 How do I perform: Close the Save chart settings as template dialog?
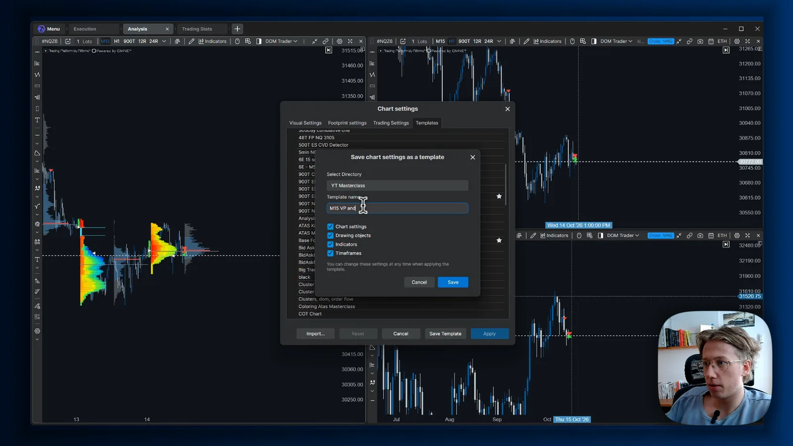click(472, 157)
